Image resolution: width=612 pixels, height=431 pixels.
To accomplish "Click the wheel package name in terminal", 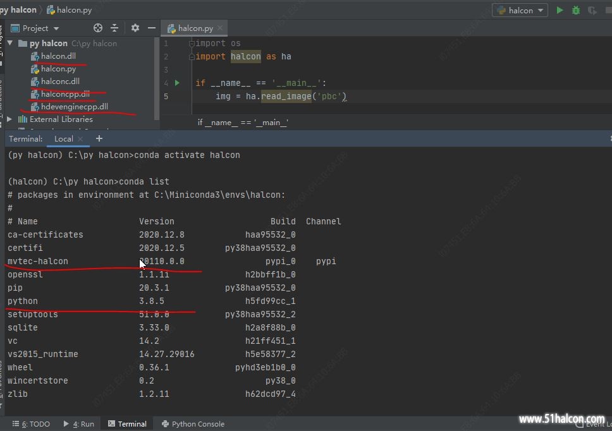I will coord(20,367).
